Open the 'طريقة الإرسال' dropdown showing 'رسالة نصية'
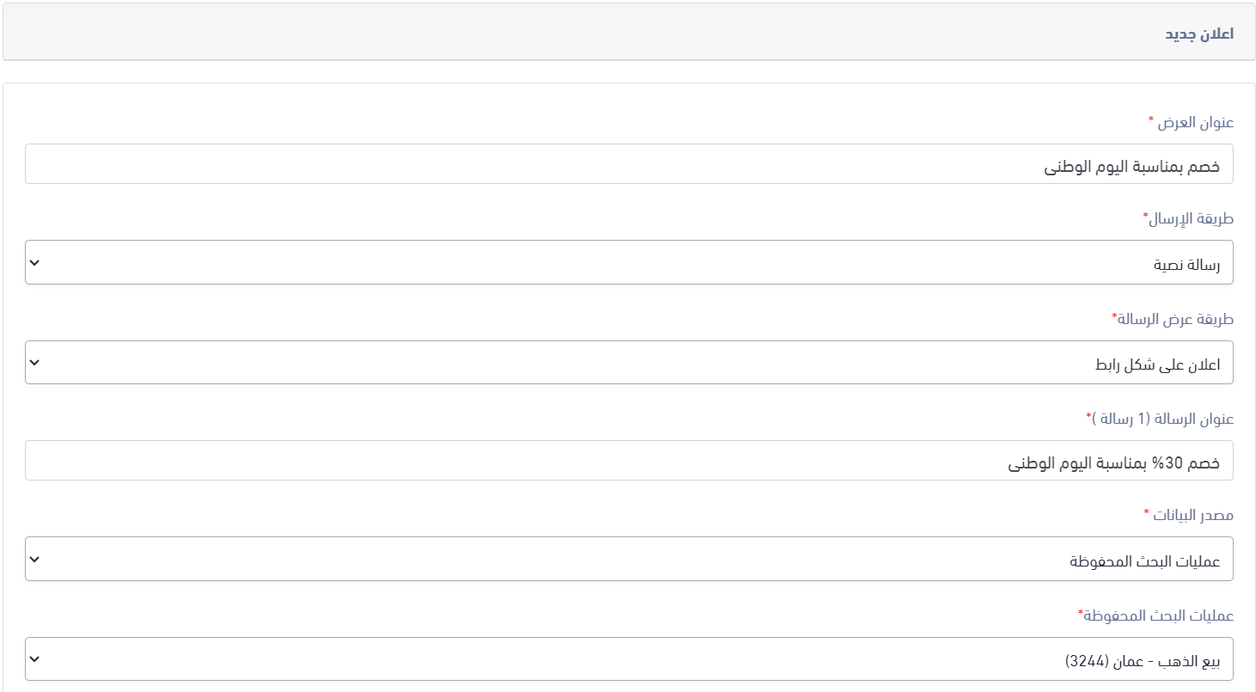The image size is (1256, 692). tap(628, 263)
